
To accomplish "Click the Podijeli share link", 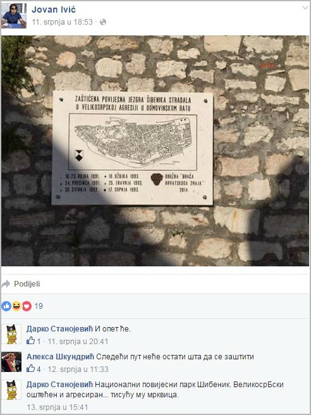I will coord(27,284).
